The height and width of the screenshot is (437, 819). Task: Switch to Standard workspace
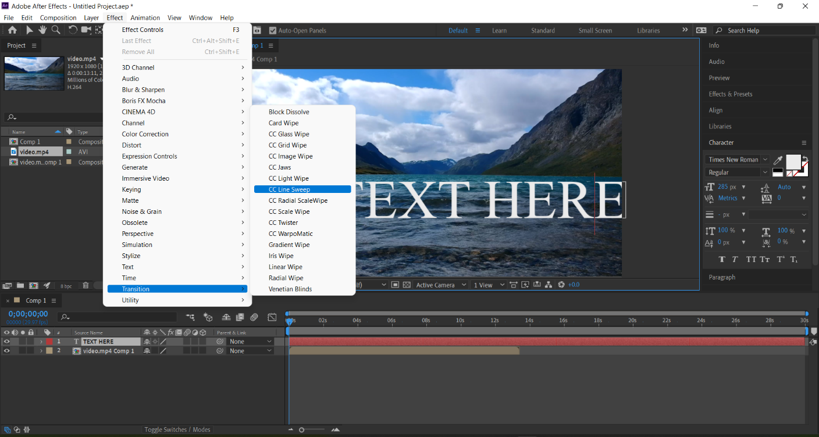(543, 30)
